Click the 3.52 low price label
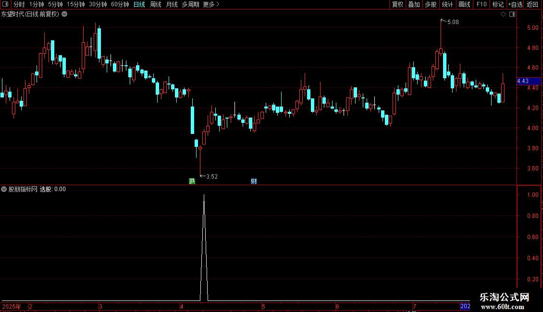 (x=212, y=177)
